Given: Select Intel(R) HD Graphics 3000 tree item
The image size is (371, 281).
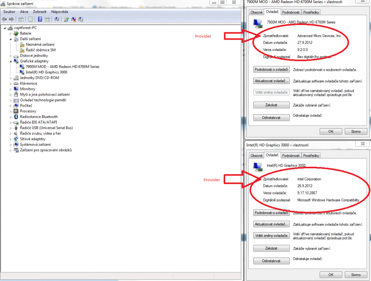Looking at the screenshot, I should [x=46, y=72].
